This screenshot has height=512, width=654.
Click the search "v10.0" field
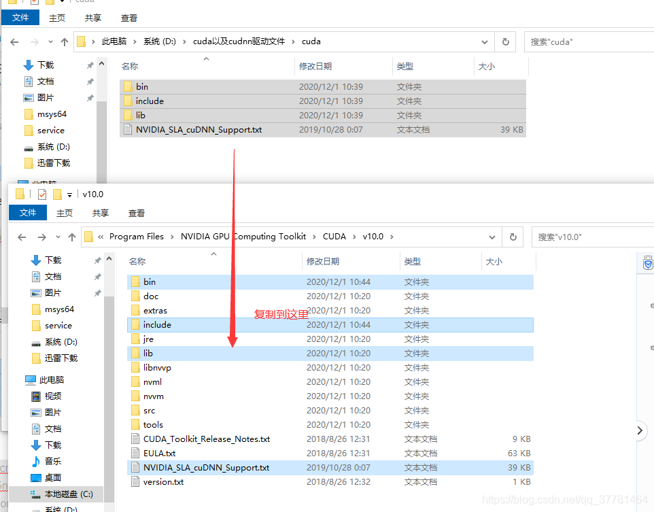pyautogui.click(x=593, y=237)
